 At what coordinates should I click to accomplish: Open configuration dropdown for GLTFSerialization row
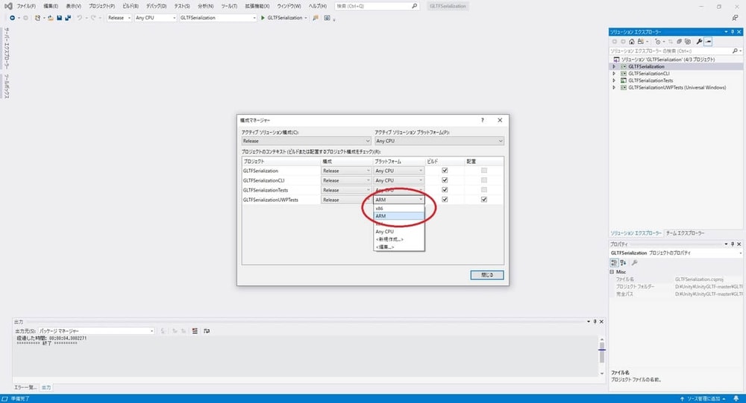[346, 171]
